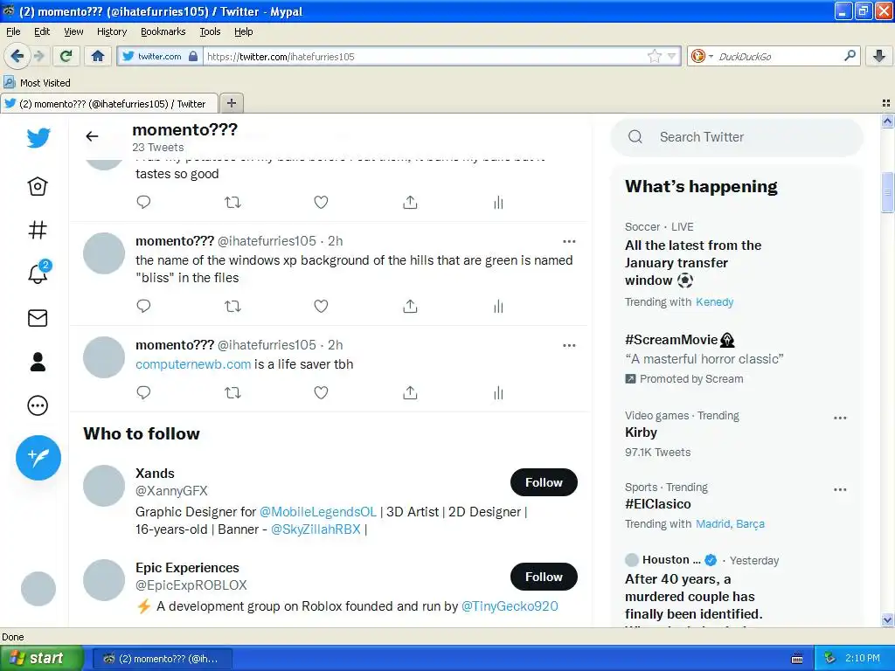The image size is (895, 671).
Task: Open the View menu
Action: 73,31
